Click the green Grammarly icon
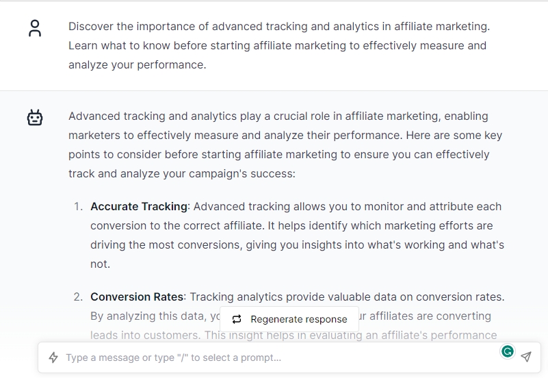This screenshot has width=548, height=378. click(508, 352)
